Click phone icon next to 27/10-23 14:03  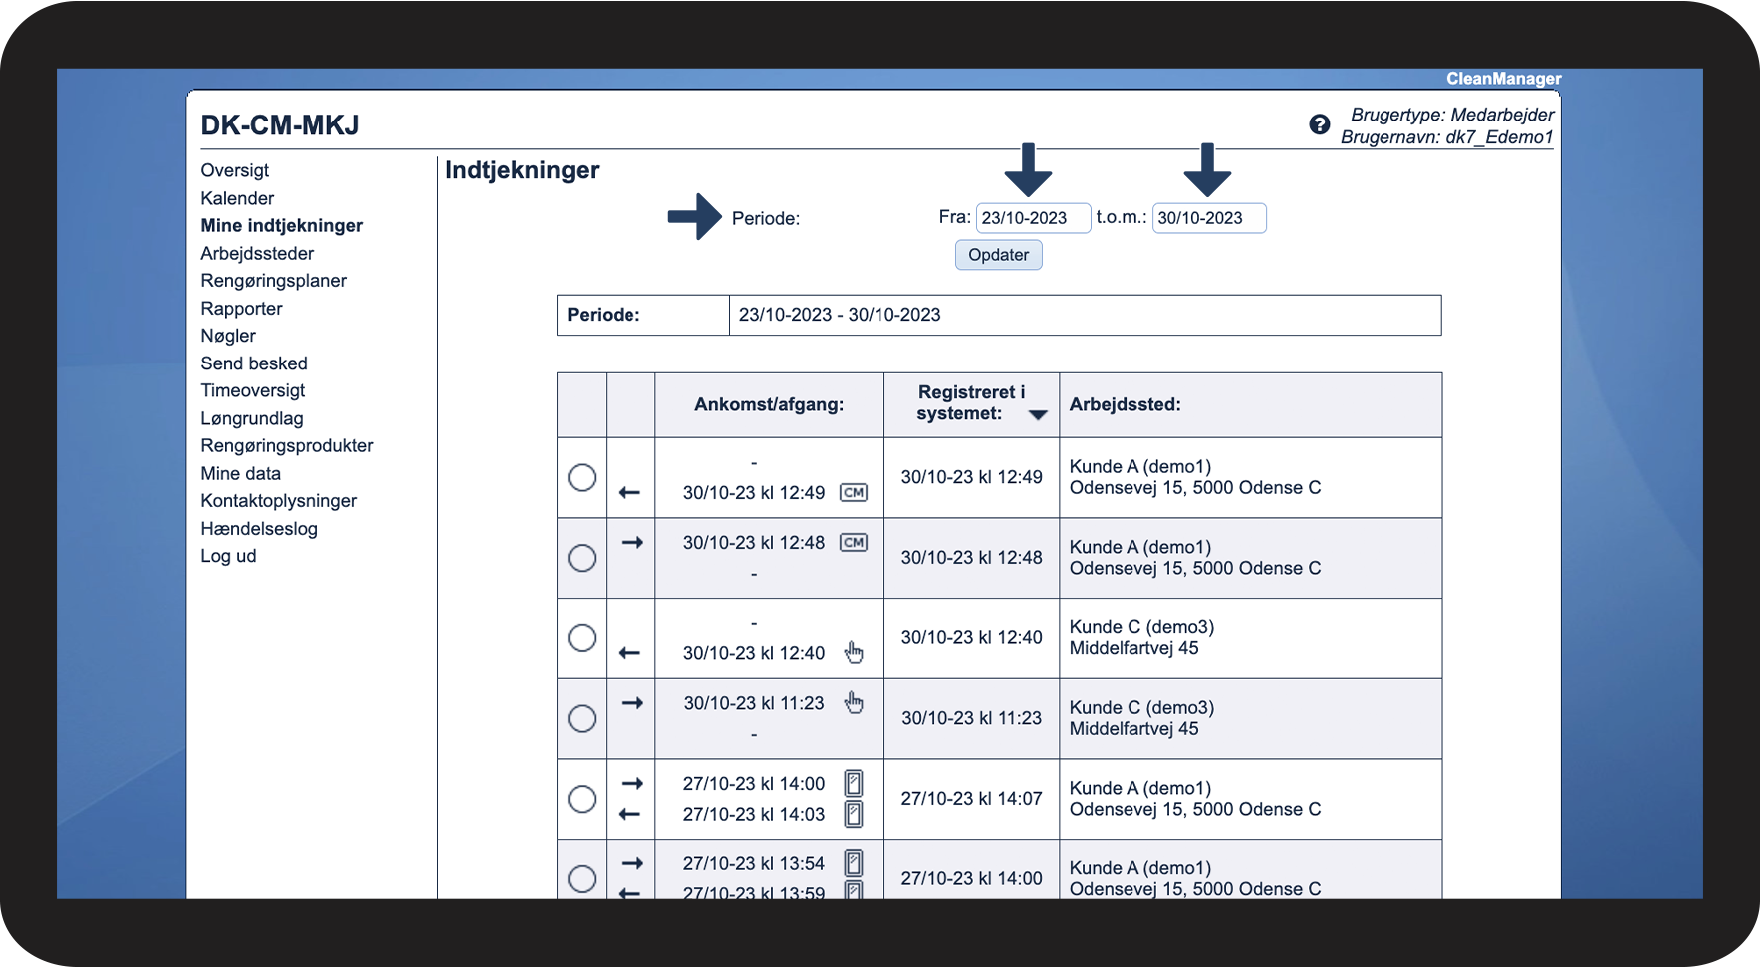(854, 814)
